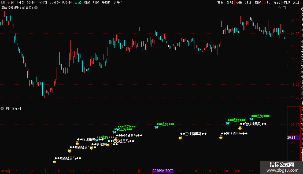This screenshot has width=303, height=174.
Task: Activate the 画线 drawing tool
Action: click(x=258, y=2)
